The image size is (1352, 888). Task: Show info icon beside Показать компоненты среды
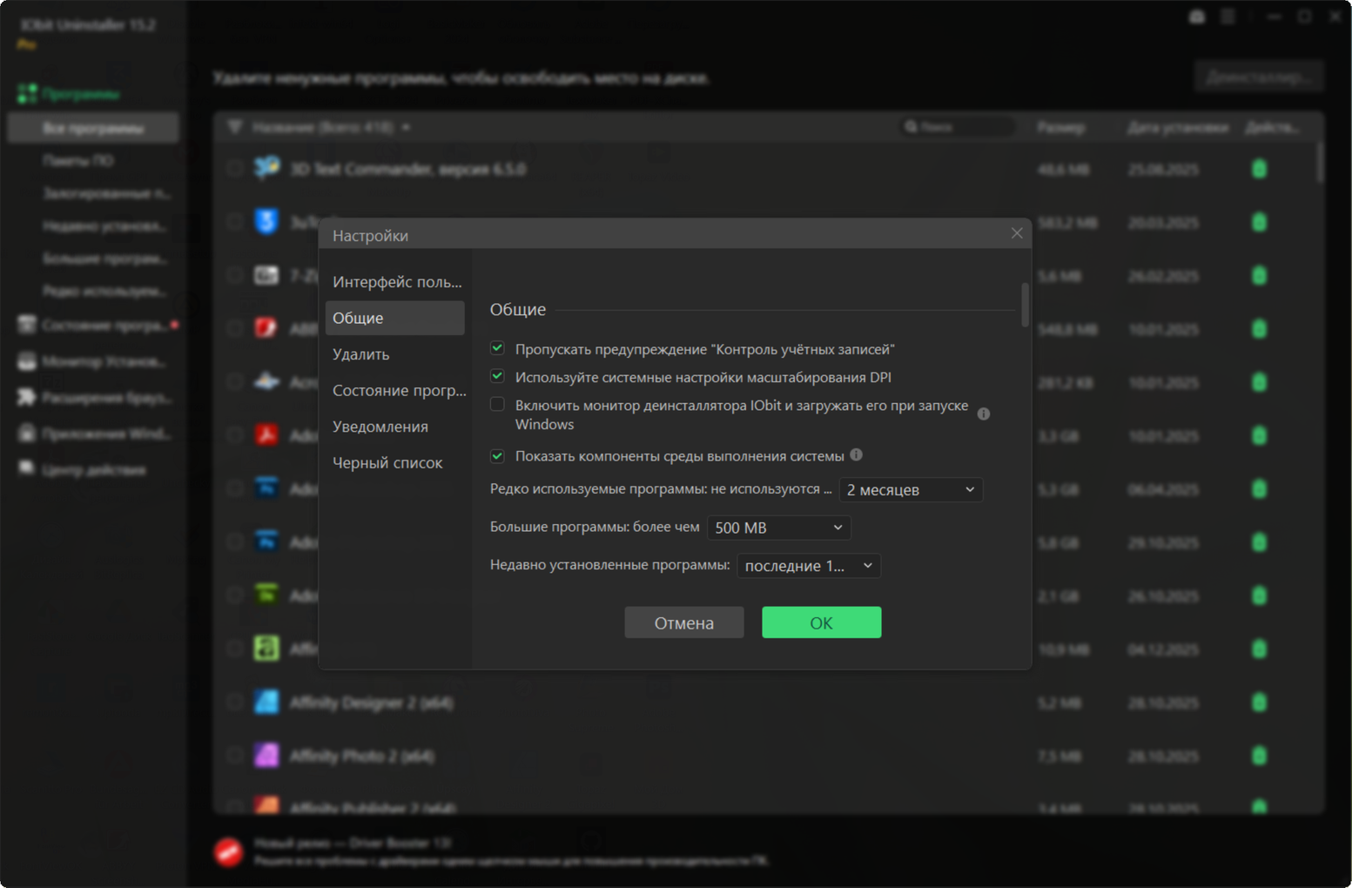point(857,454)
